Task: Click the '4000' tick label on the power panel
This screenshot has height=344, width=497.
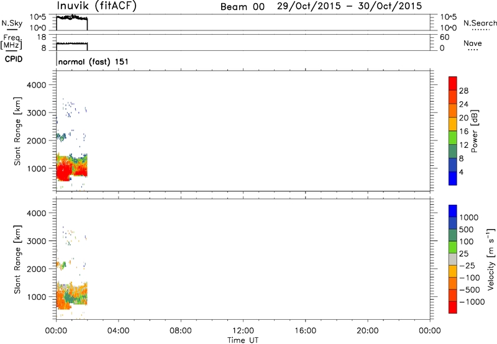Action: [x=37, y=85]
